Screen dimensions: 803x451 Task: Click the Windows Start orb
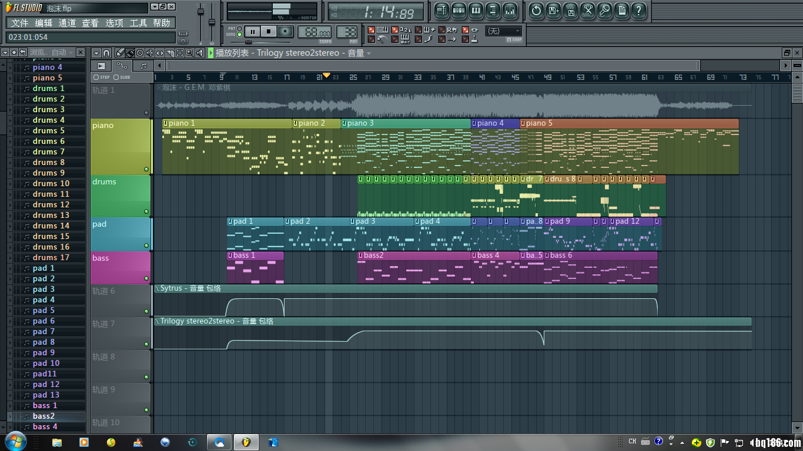15,440
